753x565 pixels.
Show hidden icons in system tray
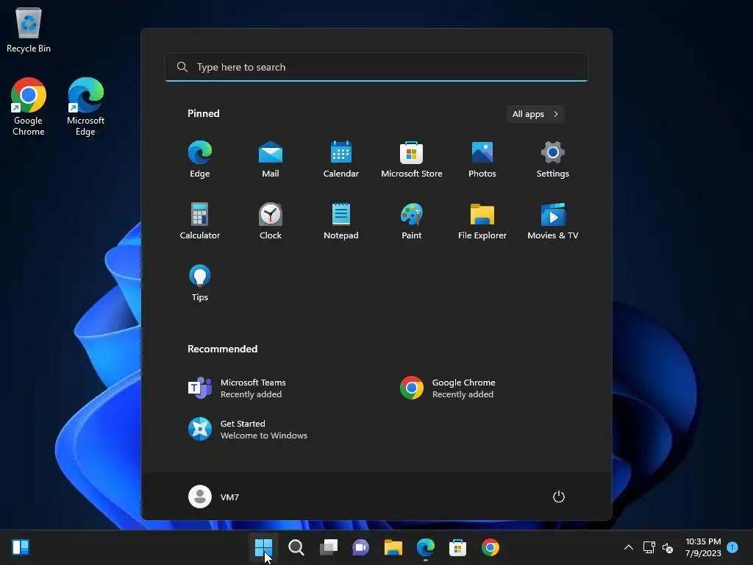point(628,547)
